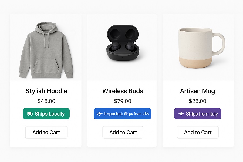Click the sparkle star icon on the purple badge
243x162 pixels.
181,114
